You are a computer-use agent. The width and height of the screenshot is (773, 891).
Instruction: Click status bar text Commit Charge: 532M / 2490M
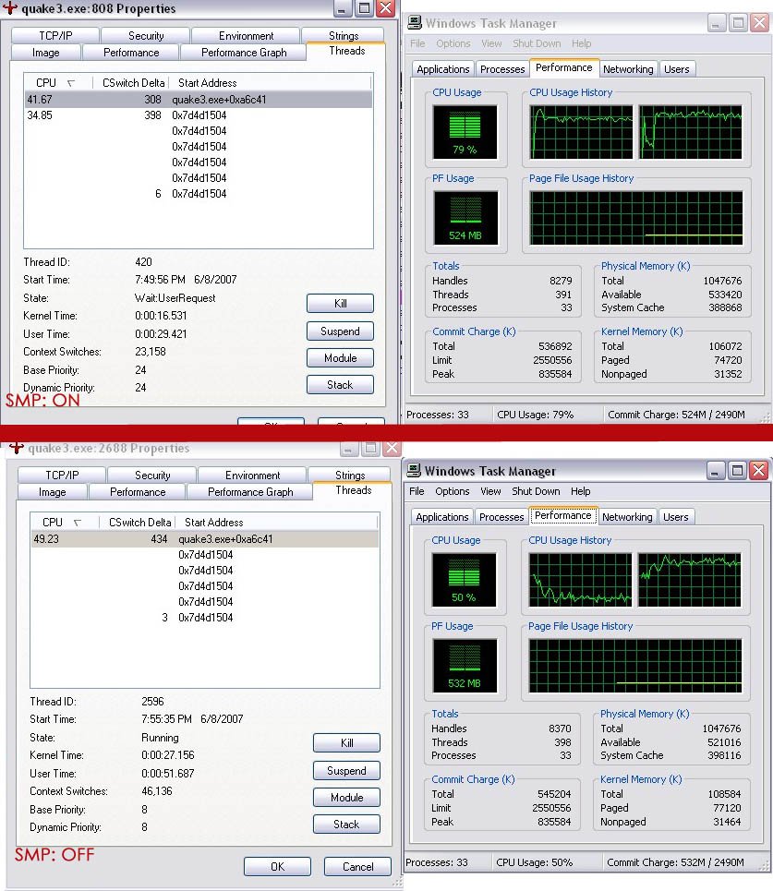click(675, 862)
